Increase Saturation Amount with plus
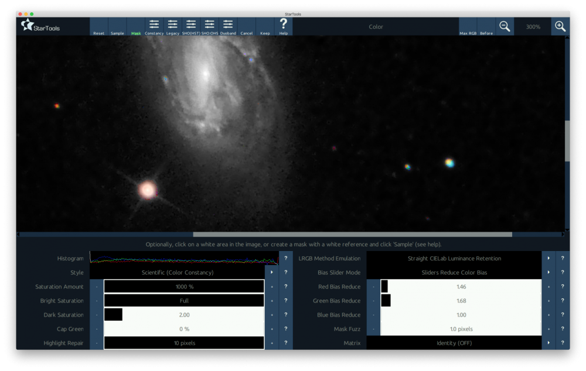586x371 pixels. (x=272, y=287)
